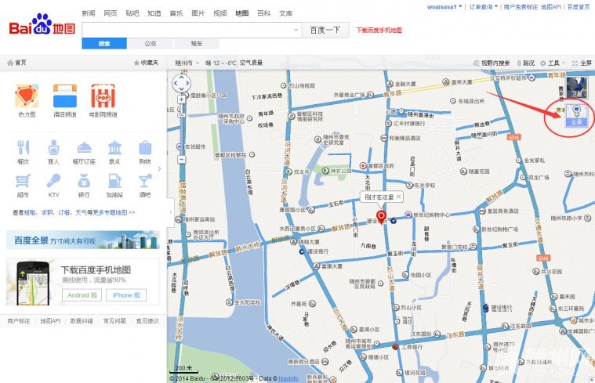Search nearby 餐饮 restaurants icon
595x383 pixels.
coord(24,147)
